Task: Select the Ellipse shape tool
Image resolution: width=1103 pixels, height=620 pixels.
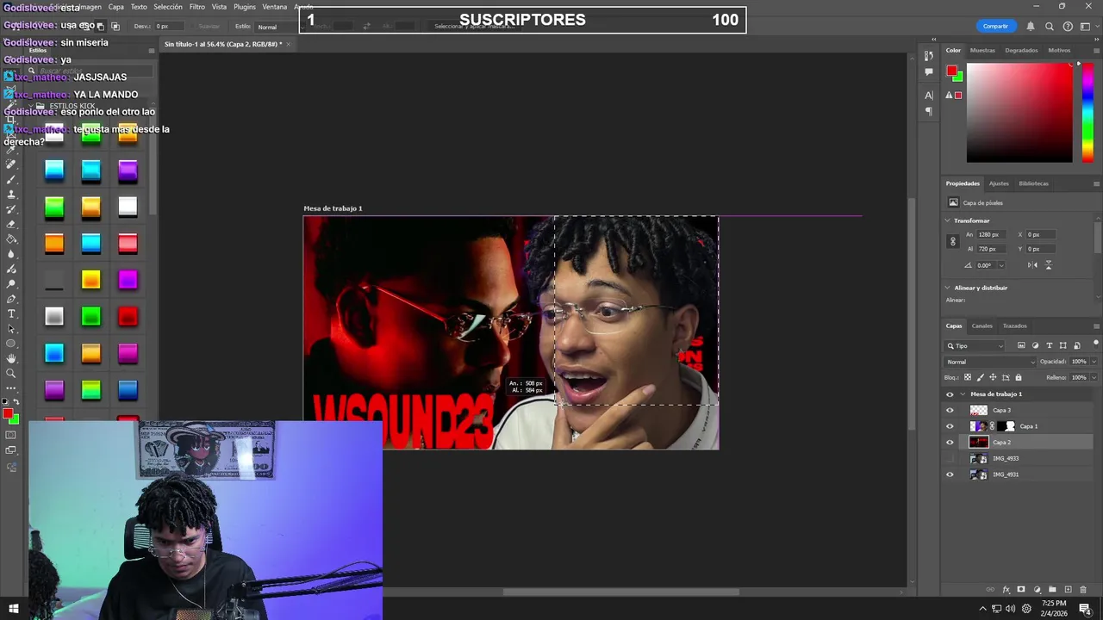Action: coord(11,344)
